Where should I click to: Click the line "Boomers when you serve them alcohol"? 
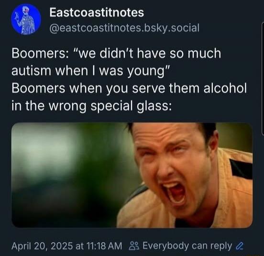[x=129, y=89]
